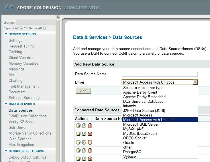This screenshot has height=162, width=210.
Task: Open Request Tuning page
Action: 21,46
